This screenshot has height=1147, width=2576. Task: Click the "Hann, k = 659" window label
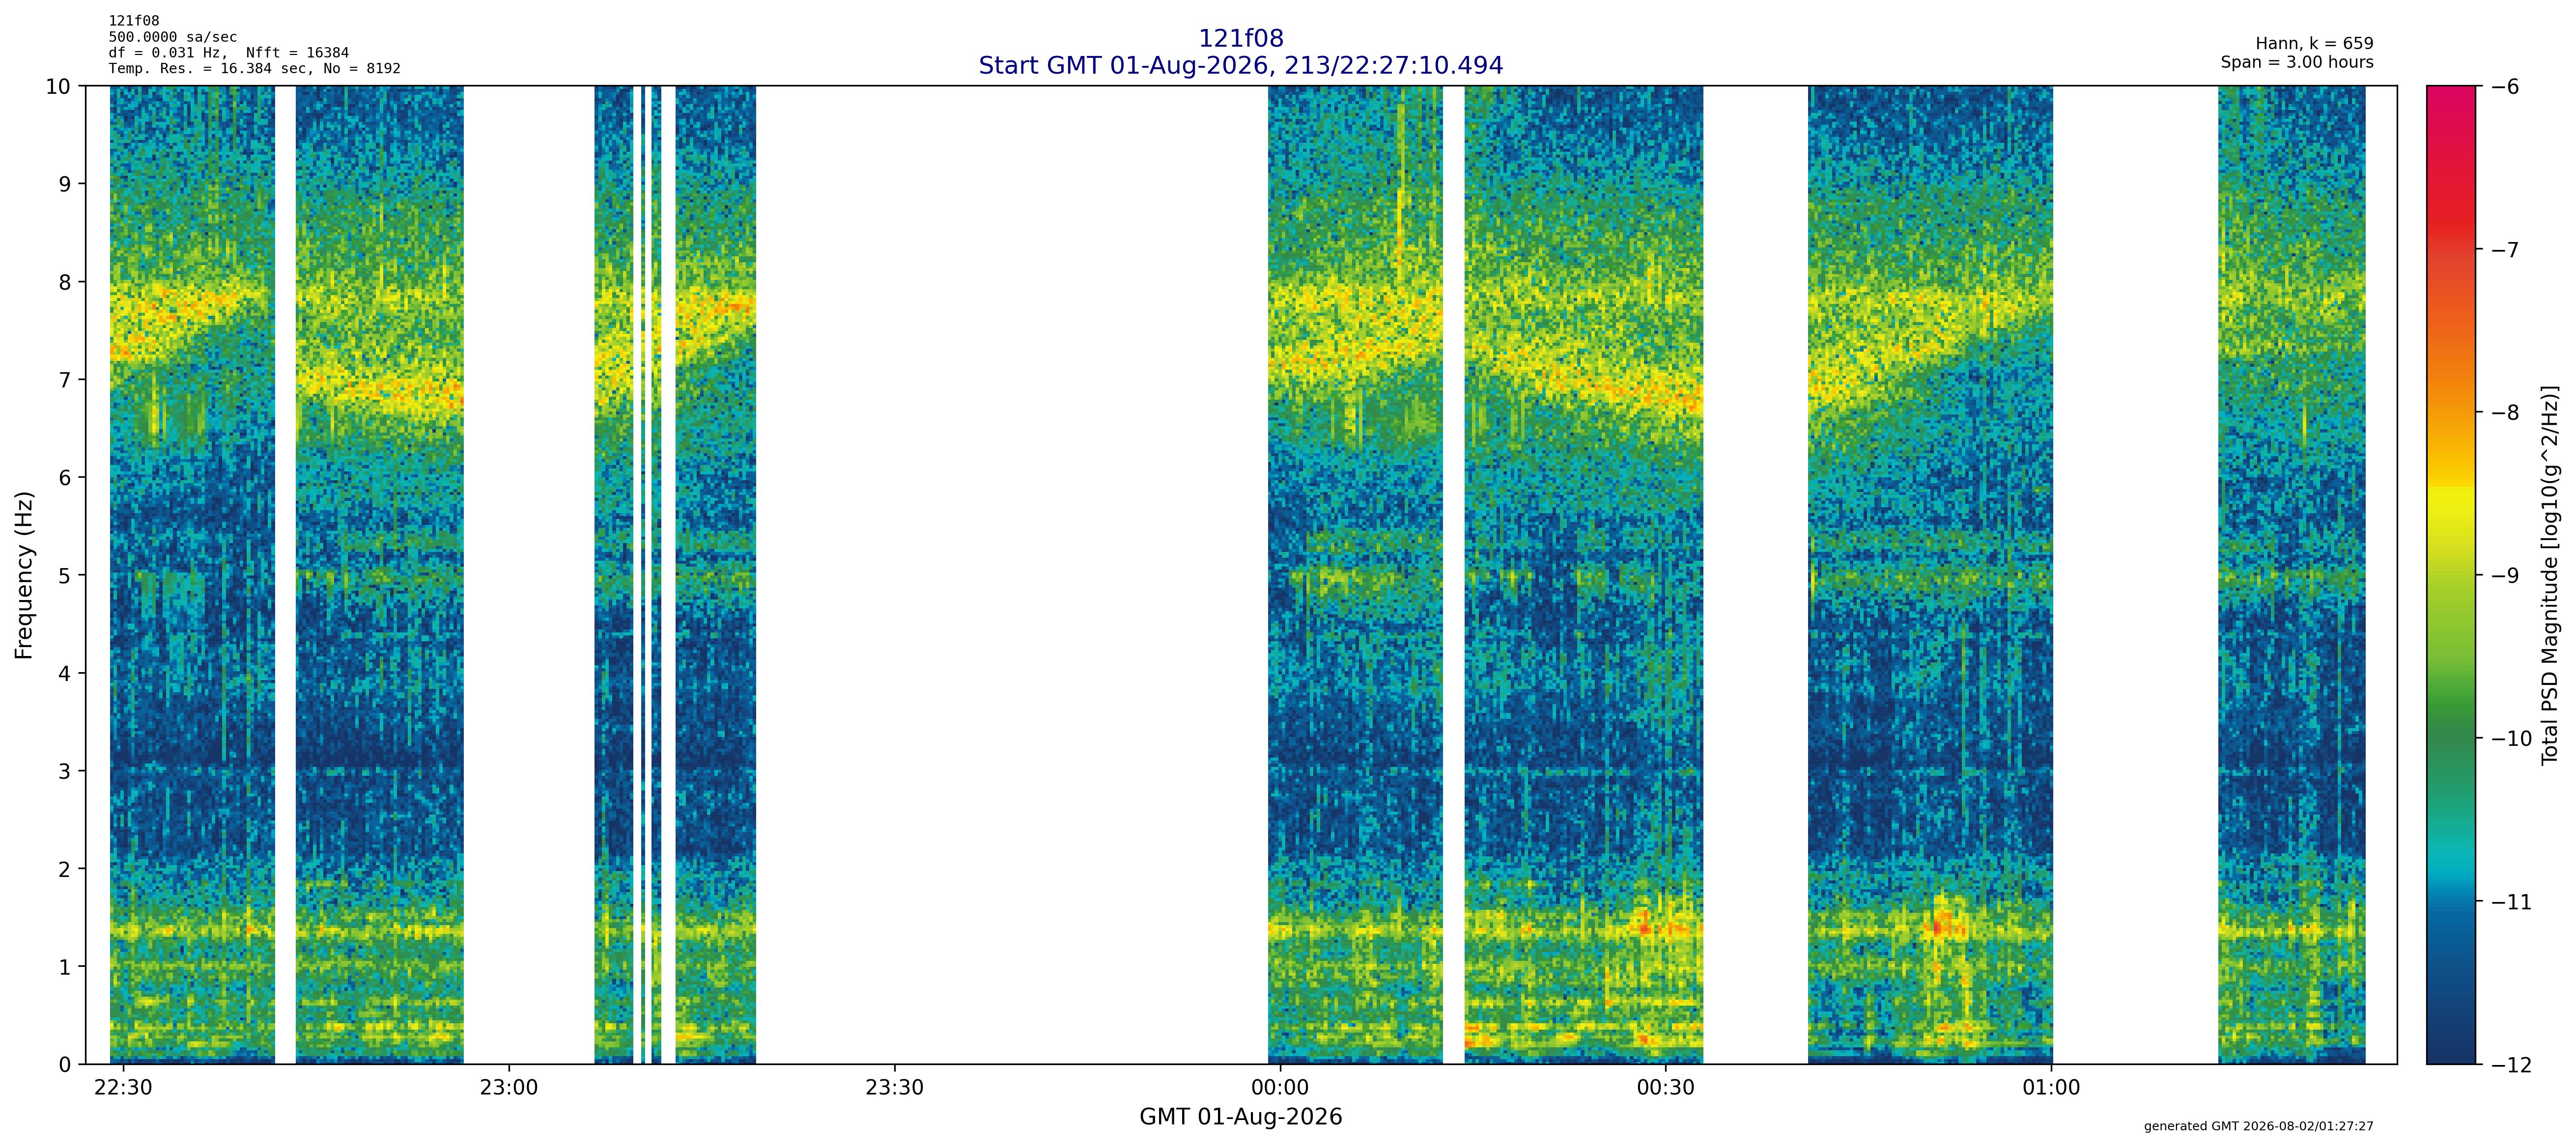click(2314, 44)
